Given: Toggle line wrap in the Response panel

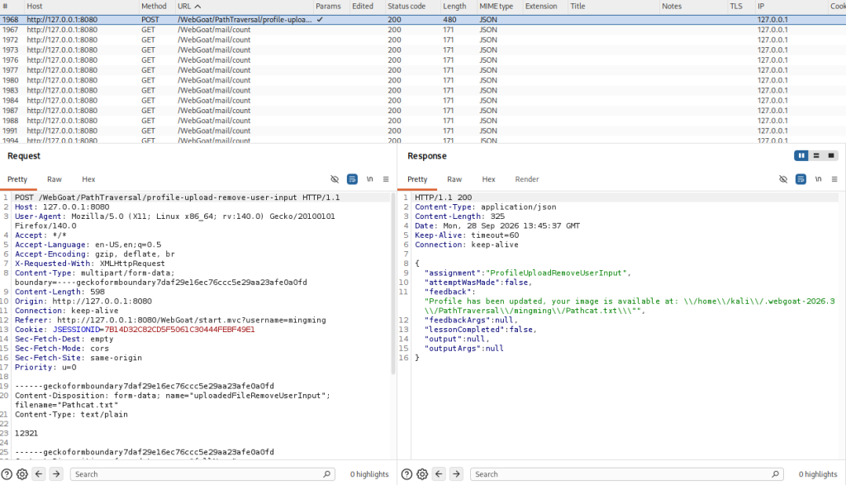Looking at the screenshot, I should 801,179.
